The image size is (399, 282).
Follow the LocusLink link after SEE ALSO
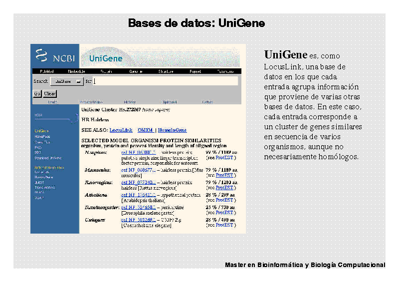click(x=121, y=130)
